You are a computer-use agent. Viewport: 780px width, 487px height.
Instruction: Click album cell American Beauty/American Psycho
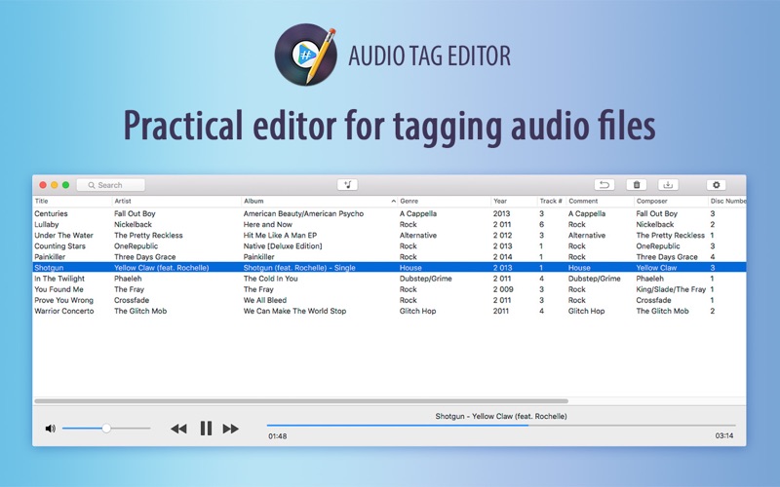tap(303, 213)
